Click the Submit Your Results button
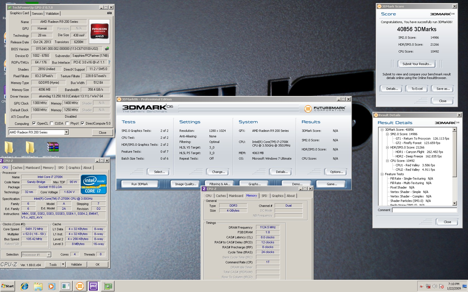The height and width of the screenshot is (292, 468). point(417,64)
